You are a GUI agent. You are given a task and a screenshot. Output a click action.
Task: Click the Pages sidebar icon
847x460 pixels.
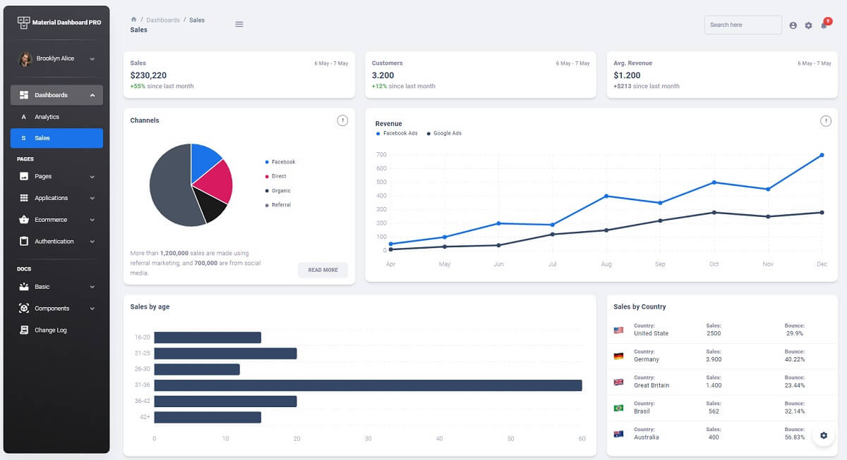click(x=23, y=176)
